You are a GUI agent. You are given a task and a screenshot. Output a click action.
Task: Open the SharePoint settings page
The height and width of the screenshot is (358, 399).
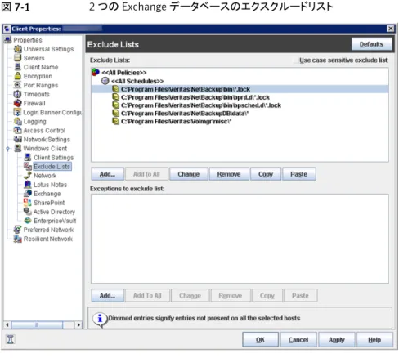point(49,203)
